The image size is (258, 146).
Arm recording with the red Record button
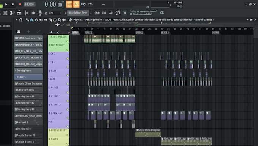click(x=20, y=4)
